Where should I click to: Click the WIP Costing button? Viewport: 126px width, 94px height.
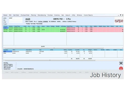15,72
